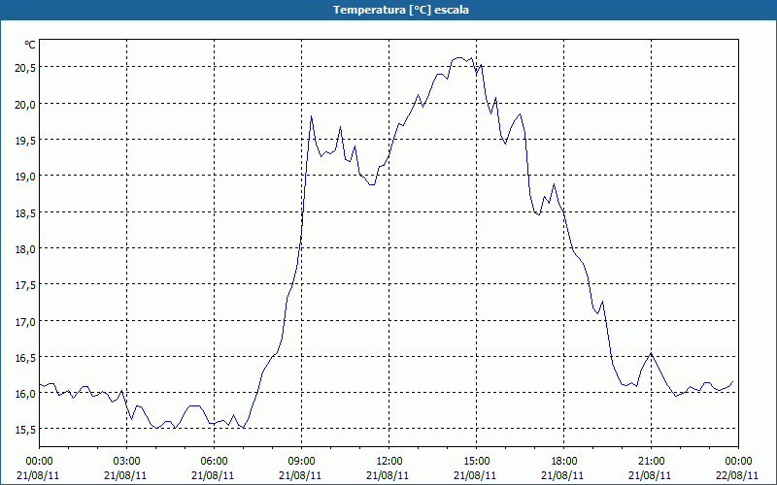The image size is (777, 485).
Task: Click the 00:00 time label dated 22/08/11
Action: pyautogui.click(x=738, y=462)
